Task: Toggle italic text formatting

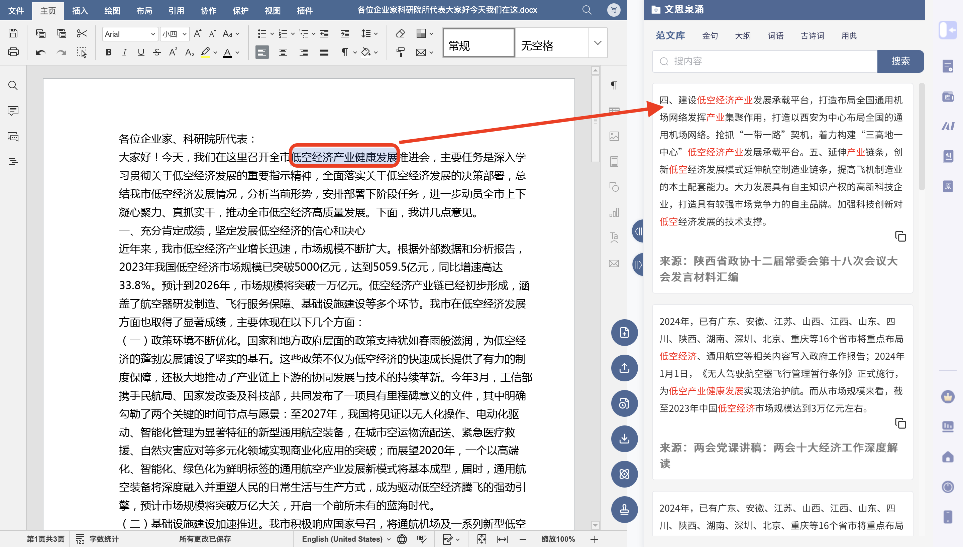Action: click(124, 52)
